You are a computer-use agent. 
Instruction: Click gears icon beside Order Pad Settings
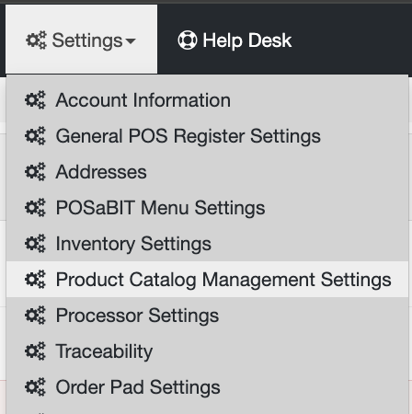(x=35, y=387)
